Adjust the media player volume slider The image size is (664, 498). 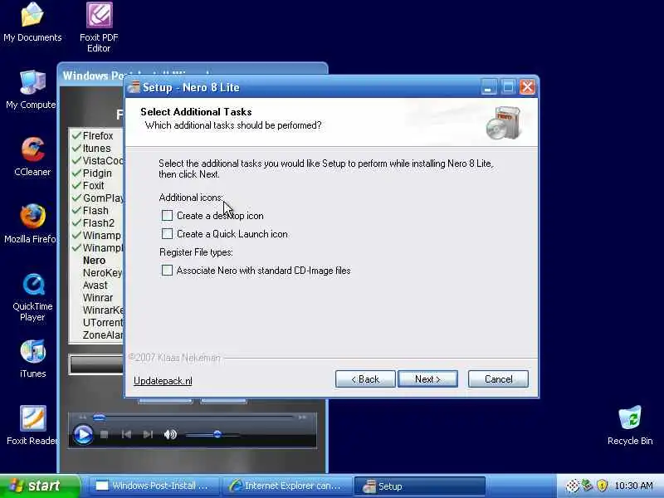[217, 434]
